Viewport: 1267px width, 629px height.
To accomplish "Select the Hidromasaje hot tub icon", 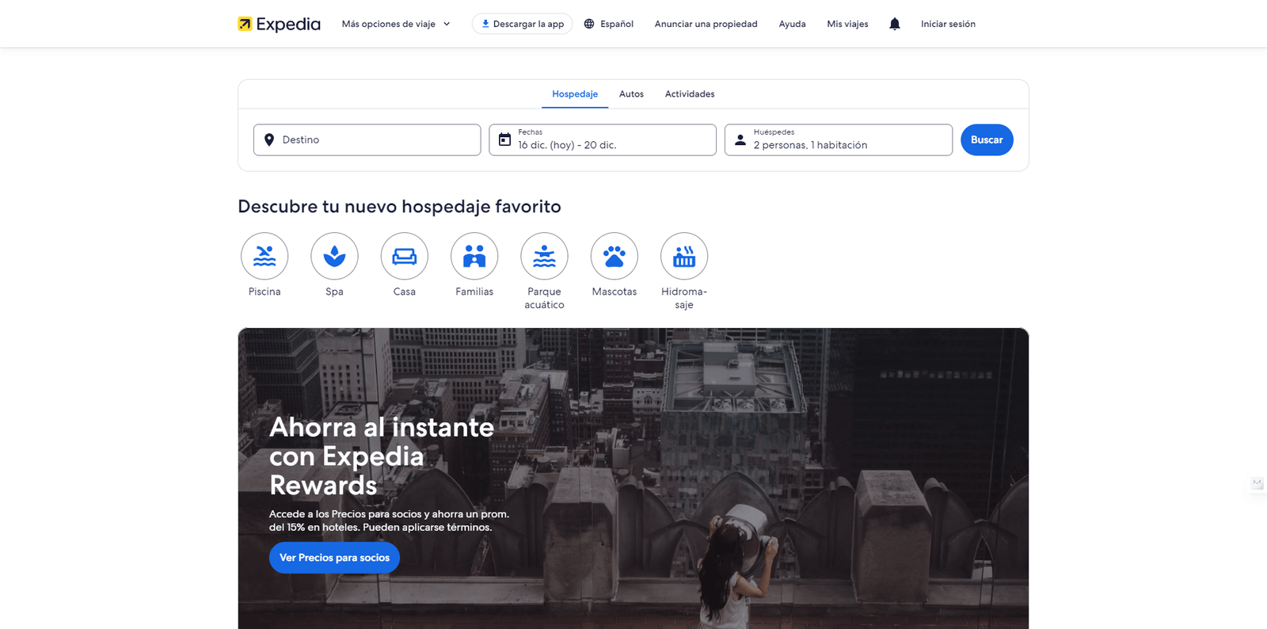I will pyautogui.click(x=684, y=256).
